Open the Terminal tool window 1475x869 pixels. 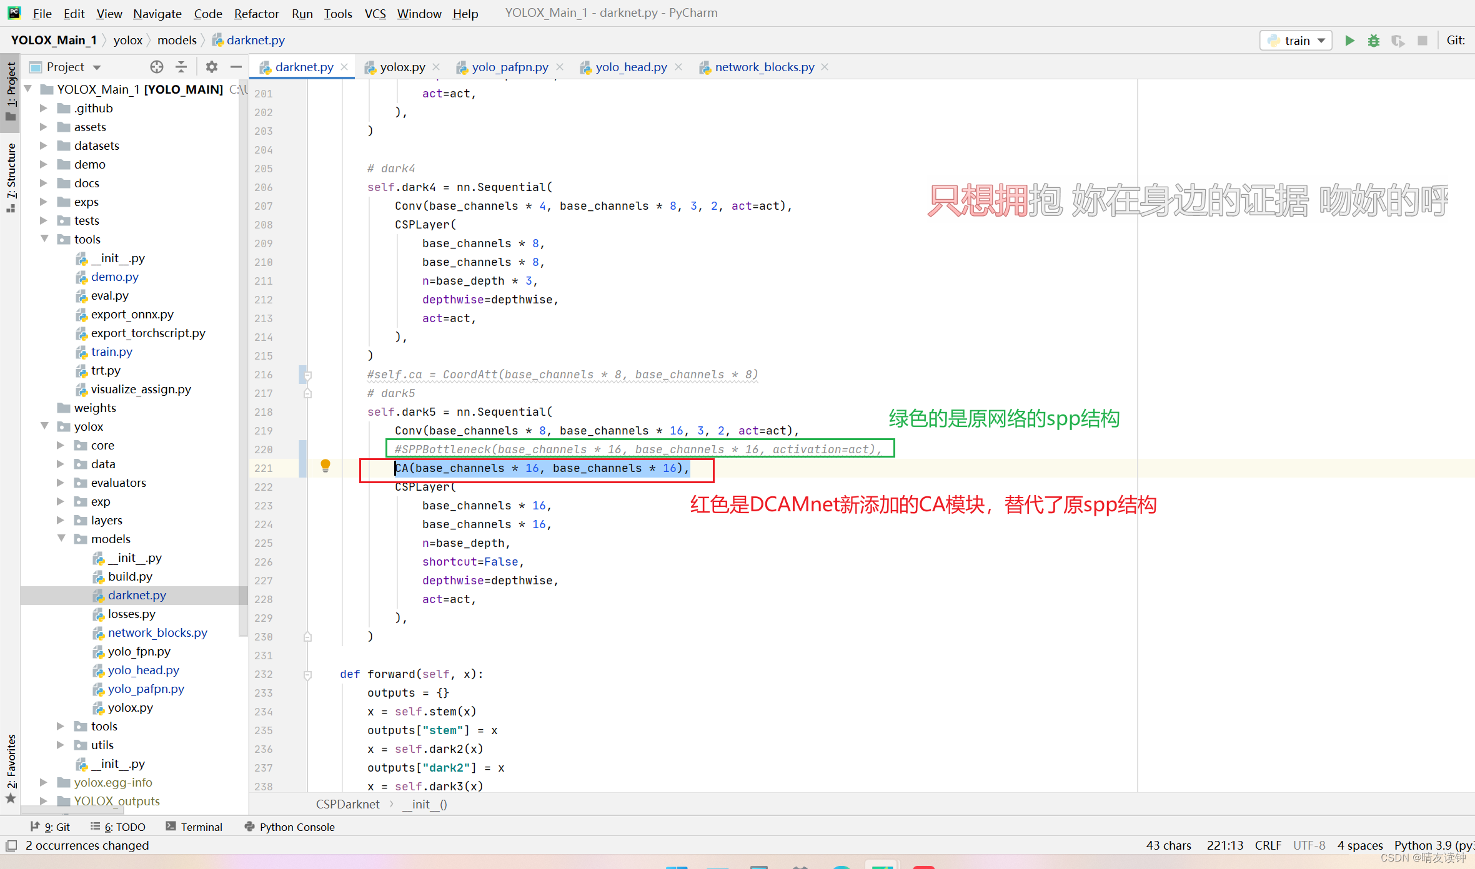point(194,827)
